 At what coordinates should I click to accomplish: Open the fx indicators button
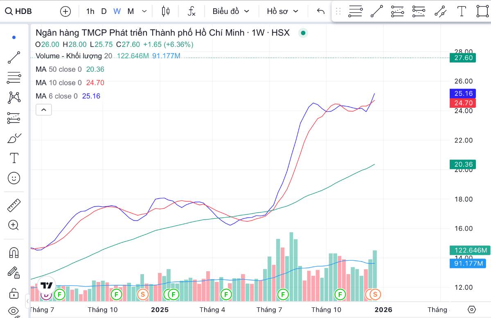191,11
